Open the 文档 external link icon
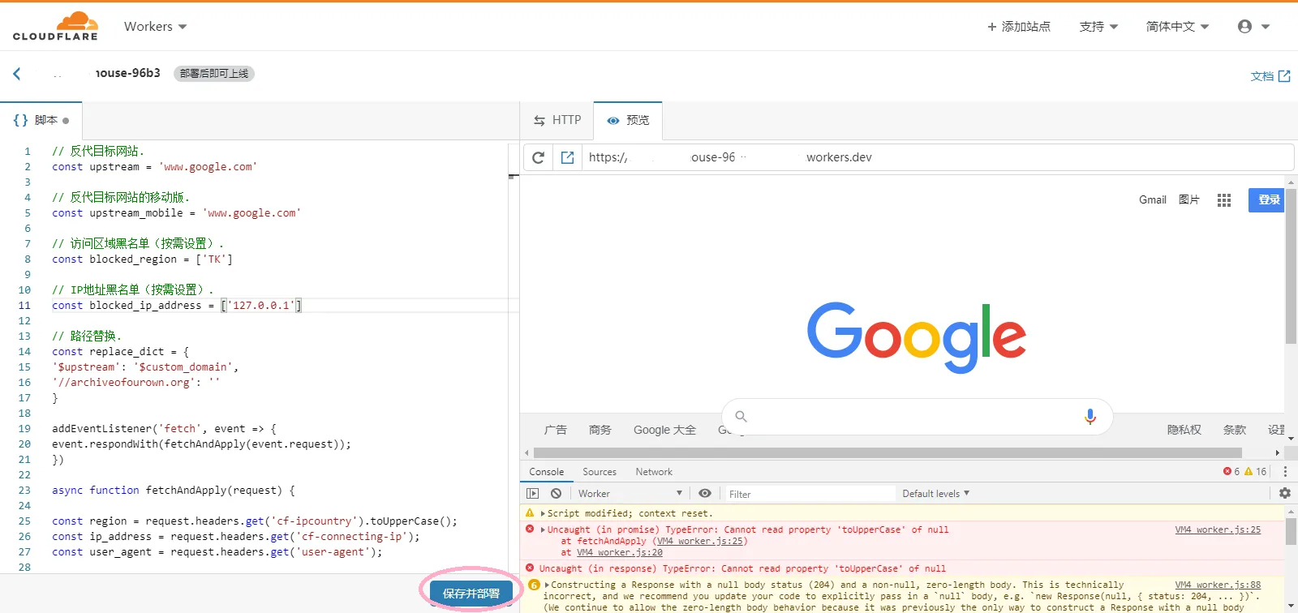Viewport: 1298px width, 613px height. (x=1284, y=75)
